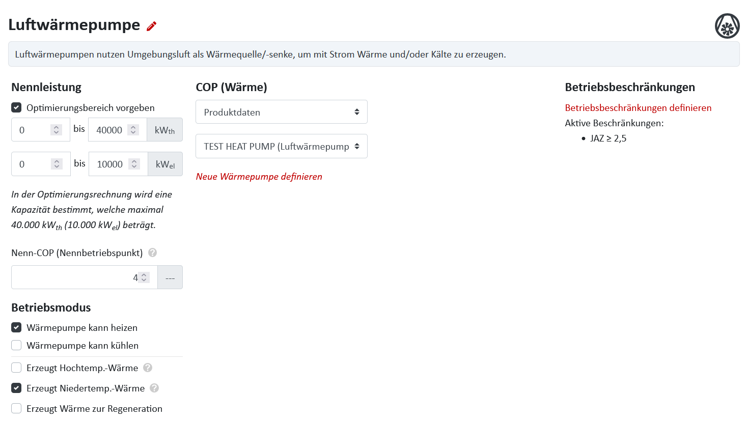Click the minimum kWth input field
This screenshot has width=746, height=421.
click(x=41, y=130)
